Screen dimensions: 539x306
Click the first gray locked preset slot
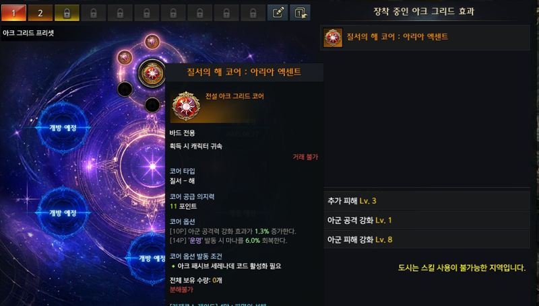click(x=94, y=13)
